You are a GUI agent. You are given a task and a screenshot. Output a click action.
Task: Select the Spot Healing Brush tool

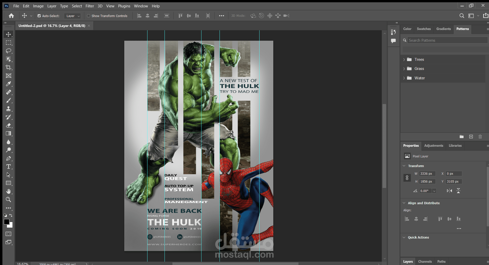point(8,92)
